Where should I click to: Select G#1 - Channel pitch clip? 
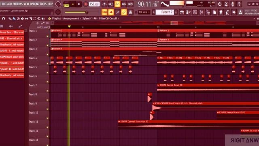pos(12,39)
